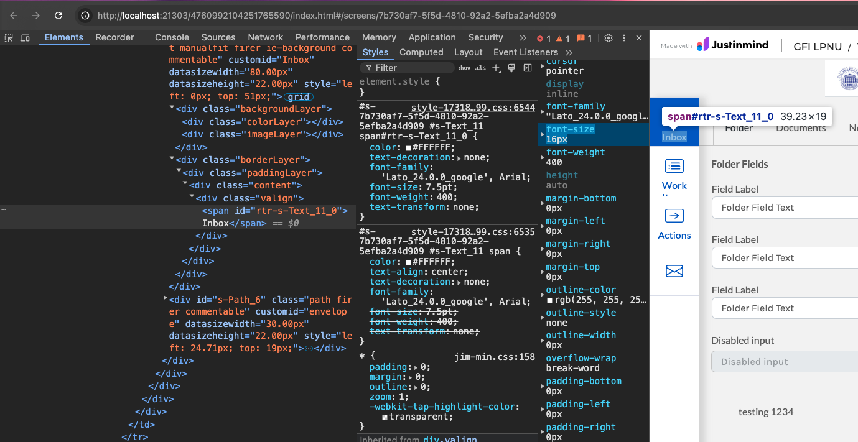This screenshot has width=858, height=442.
Task: Open the DevTools three-dot customize menu
Action: coord(623,38)
